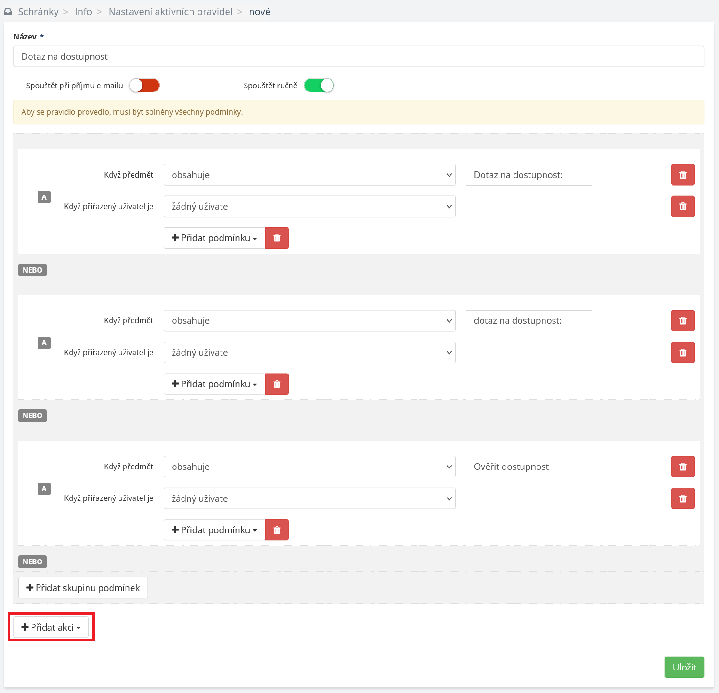The height and width of the screenshot is (693, 719).
Task: Click the 'Ověřit dostupnost' value field
Action: tap(529, 467)
